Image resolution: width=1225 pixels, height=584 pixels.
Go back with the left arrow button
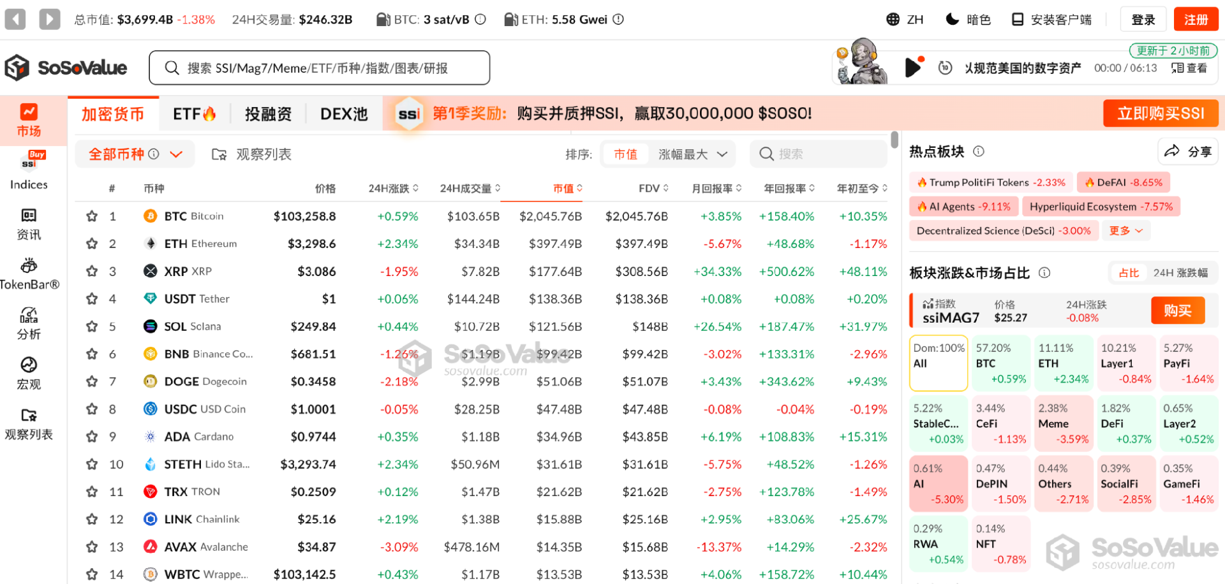(15, 19)
